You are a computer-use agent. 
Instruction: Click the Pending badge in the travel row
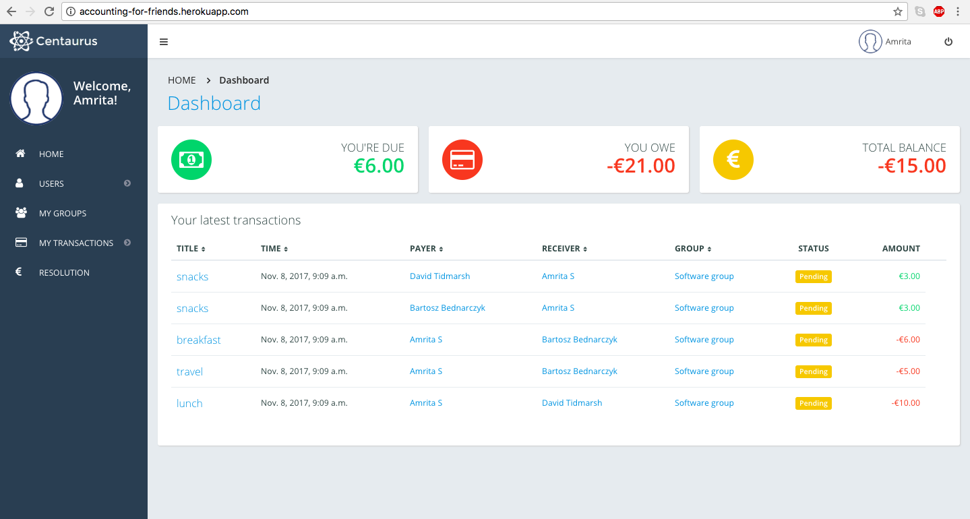tap(814, 372)
